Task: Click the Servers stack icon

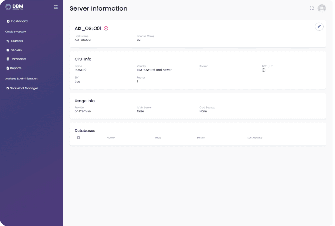Action: [x=8, y=50]
